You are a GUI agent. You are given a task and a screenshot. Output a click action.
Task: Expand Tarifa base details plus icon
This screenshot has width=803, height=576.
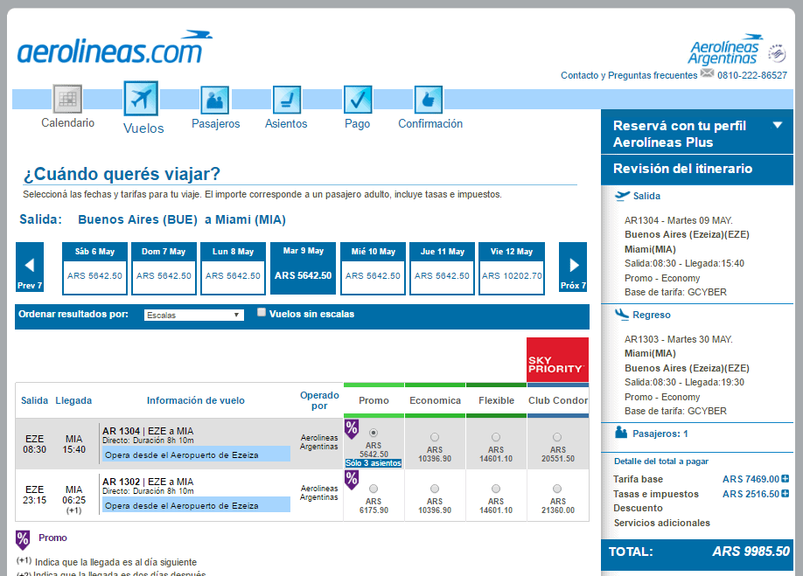(x=786, y=479)
